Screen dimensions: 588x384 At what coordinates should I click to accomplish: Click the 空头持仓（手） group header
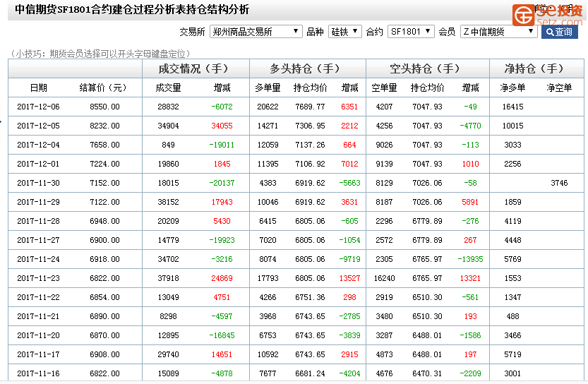tap(425, 68)
